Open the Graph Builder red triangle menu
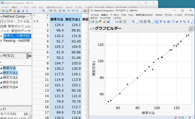The image size is (195, 119). [x=93, y=29]
